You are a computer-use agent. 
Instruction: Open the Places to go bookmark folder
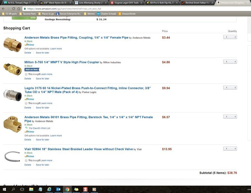tap(46, 14)
